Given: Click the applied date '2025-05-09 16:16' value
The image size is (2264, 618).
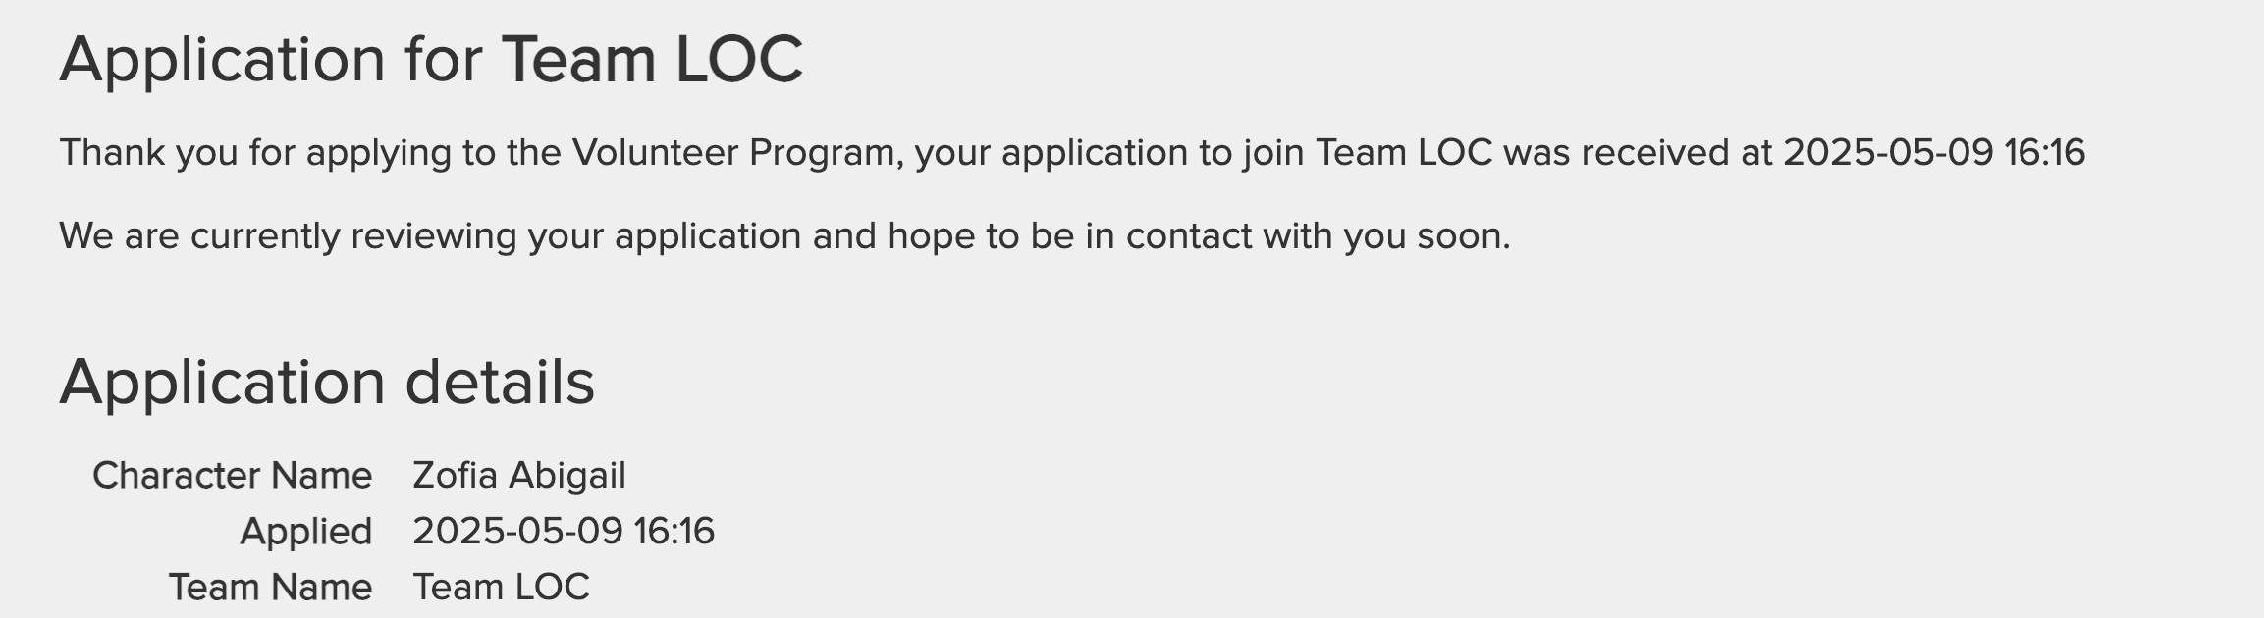Looking at the screenshot, I should tap(564, 531).
